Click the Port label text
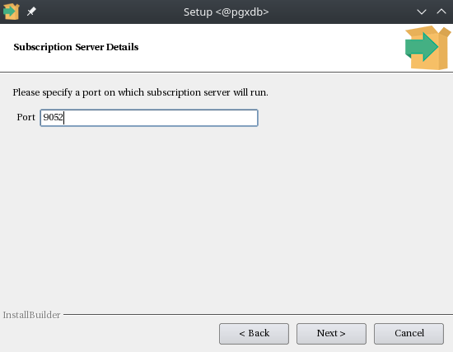 coord(26,117)
